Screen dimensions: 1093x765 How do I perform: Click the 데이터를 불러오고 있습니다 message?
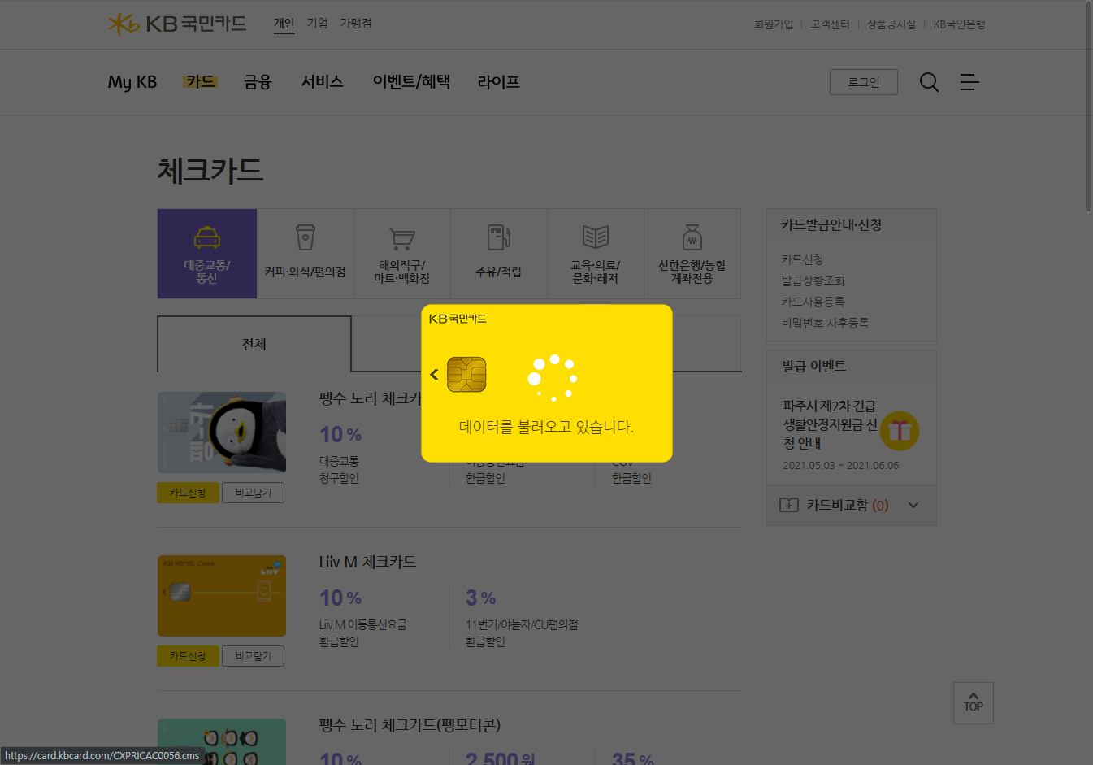[x=546, y=427]
